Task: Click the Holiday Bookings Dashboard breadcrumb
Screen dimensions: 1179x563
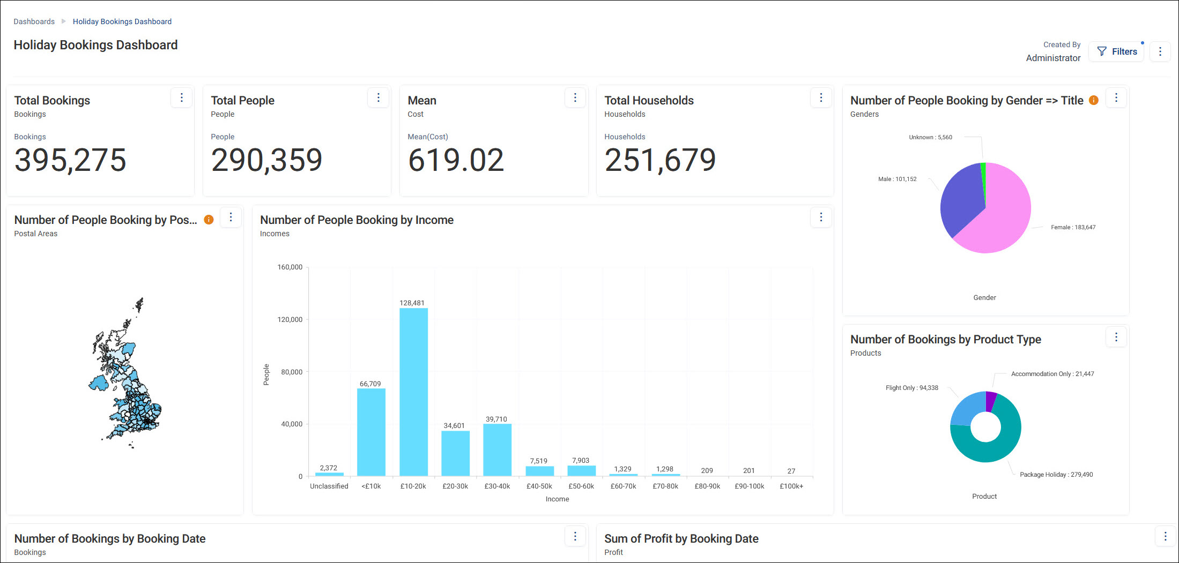Action: (x=122, y=21)
